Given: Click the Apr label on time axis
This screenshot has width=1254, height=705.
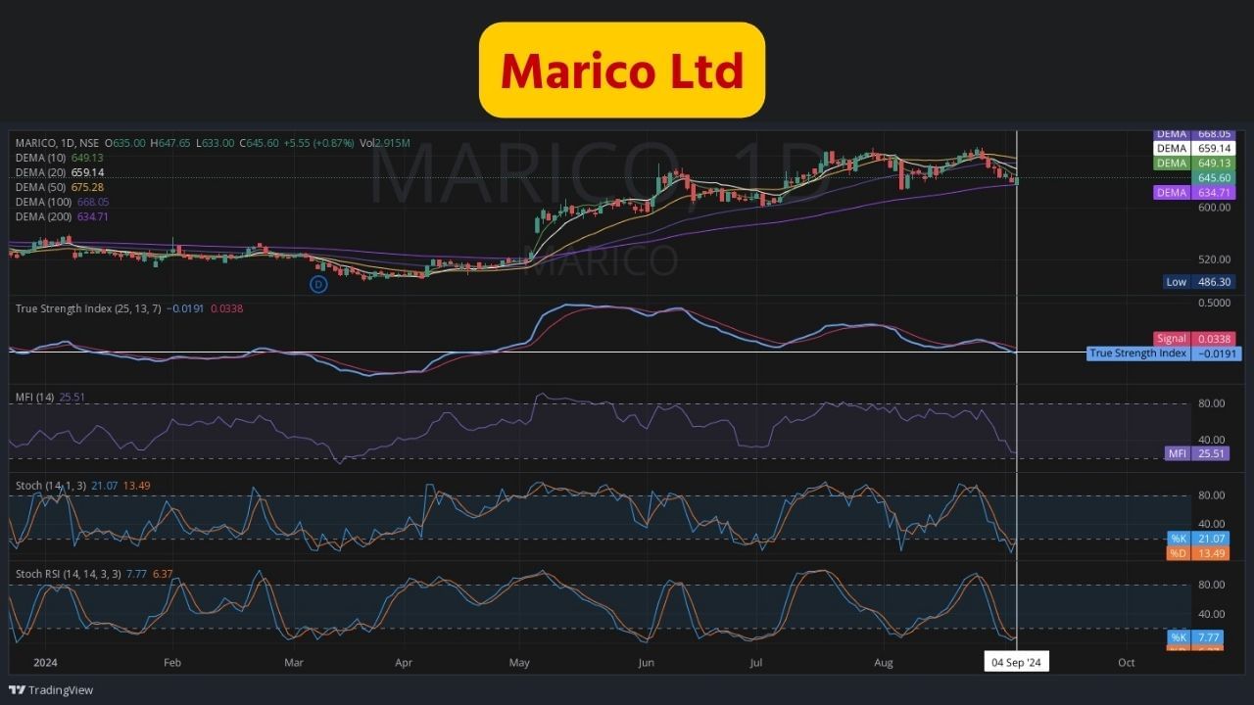Looking at the screenshot, I should [x=404, y=663].
